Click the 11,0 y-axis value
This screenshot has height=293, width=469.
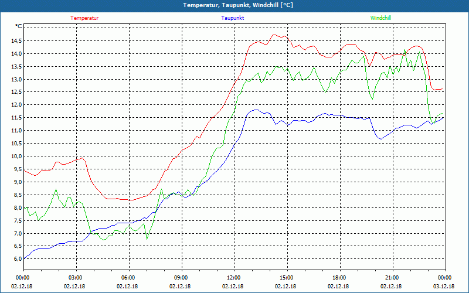pyautogui.click(x=17, y=131)
